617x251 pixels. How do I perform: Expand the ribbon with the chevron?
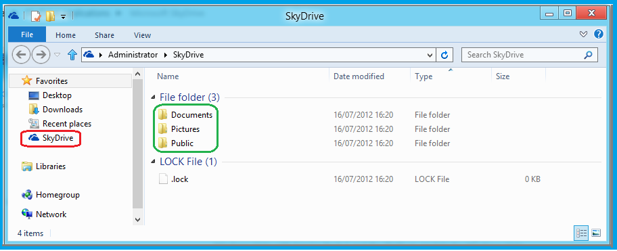point(584,35)
